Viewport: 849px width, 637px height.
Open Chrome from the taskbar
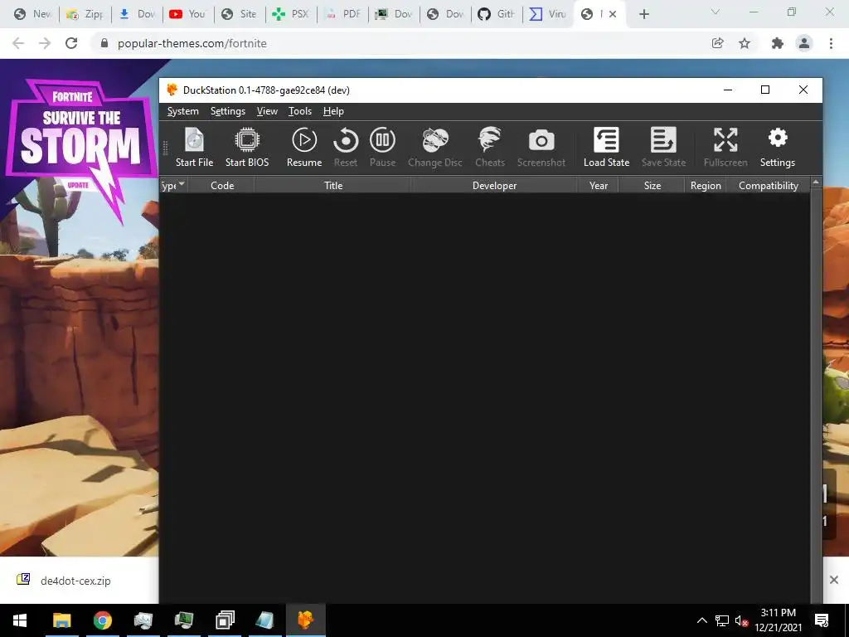[102, 620]
